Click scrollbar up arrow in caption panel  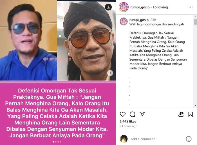tap(195, 17)
